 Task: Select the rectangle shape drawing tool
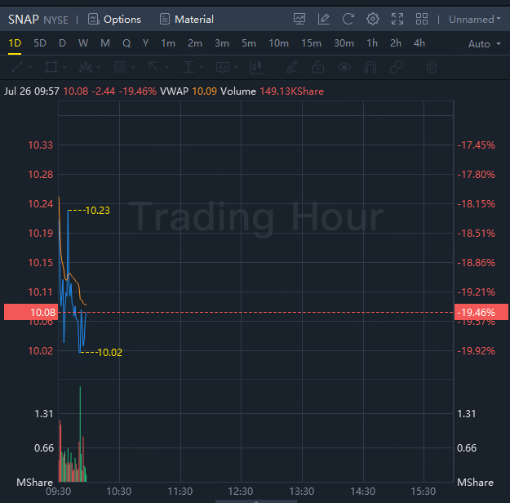click(51, 67)
